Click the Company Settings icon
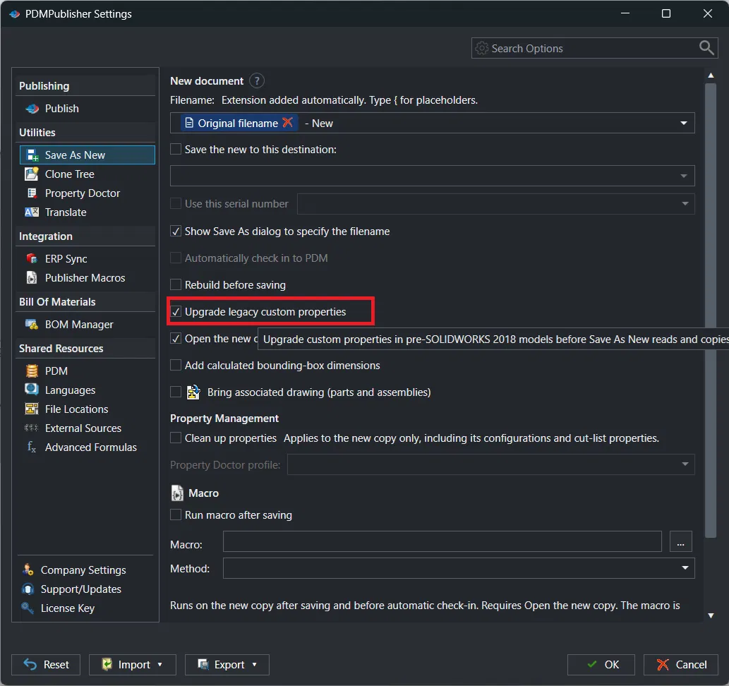Viewport: 729px width, 686px height. pyautogui.click(x=28, y=570)
